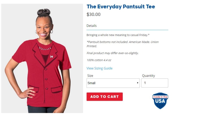This screenshot has height=116, width=199.
Task: Click the Made in the USA shield badge
Action: [x=160, y=101]
